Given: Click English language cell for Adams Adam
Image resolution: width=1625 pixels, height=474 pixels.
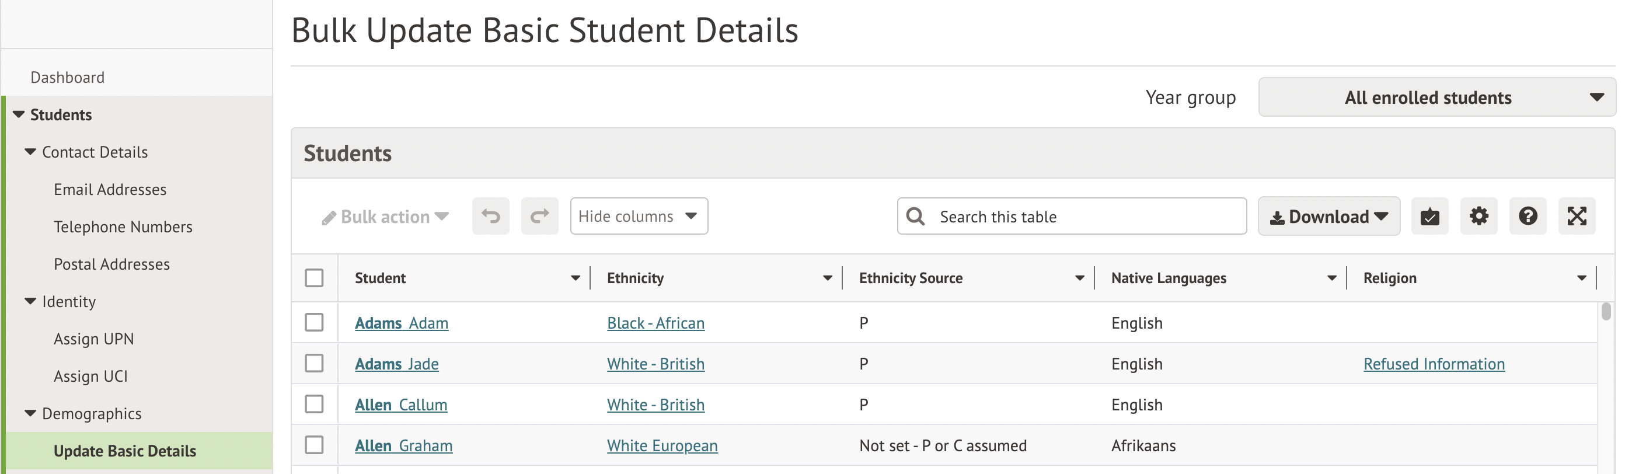Looking at the screenshot, I should 1138,323.
